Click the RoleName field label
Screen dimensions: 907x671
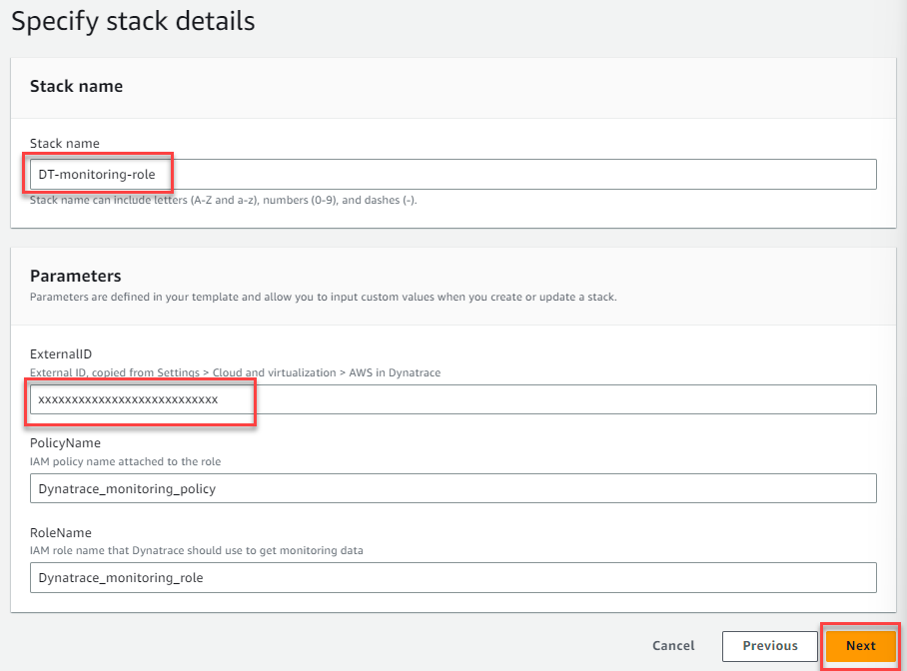61,533
